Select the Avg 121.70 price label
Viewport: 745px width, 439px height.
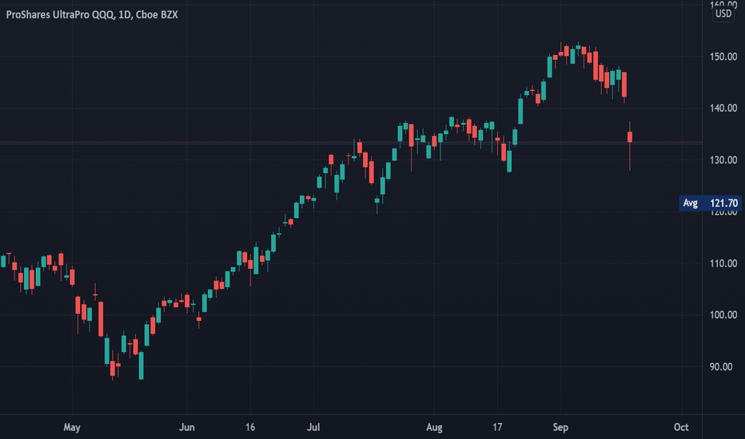pyautogui.click(x=711, y=203)
